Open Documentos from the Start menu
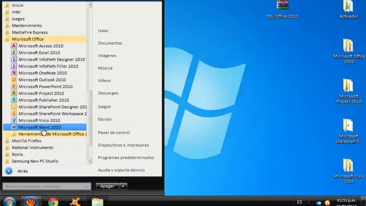Screen dimensions: 366x206 110,43
